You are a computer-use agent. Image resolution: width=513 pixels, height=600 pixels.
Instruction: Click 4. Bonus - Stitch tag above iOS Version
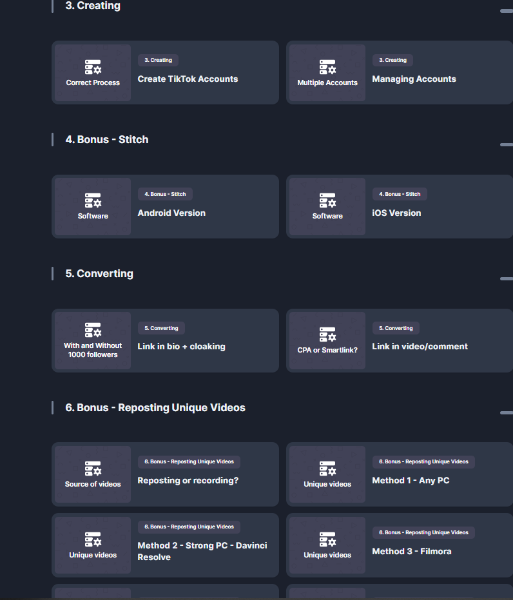(400, 194)
